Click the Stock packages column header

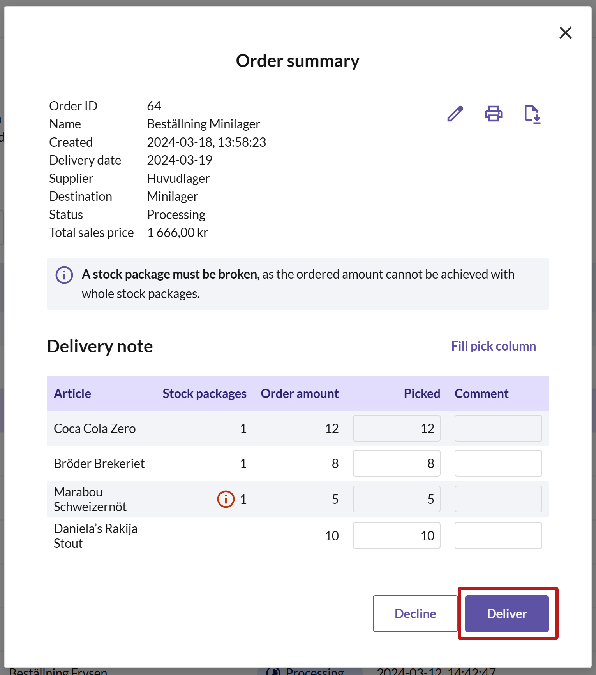click(x=204, y=394)
